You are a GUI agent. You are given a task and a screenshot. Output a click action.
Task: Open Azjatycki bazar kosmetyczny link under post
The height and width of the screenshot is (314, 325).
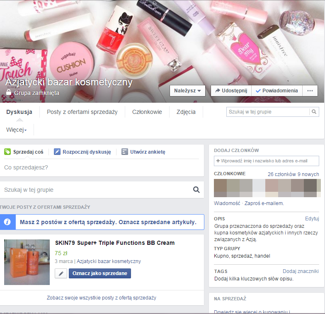(x=109, y=261)
